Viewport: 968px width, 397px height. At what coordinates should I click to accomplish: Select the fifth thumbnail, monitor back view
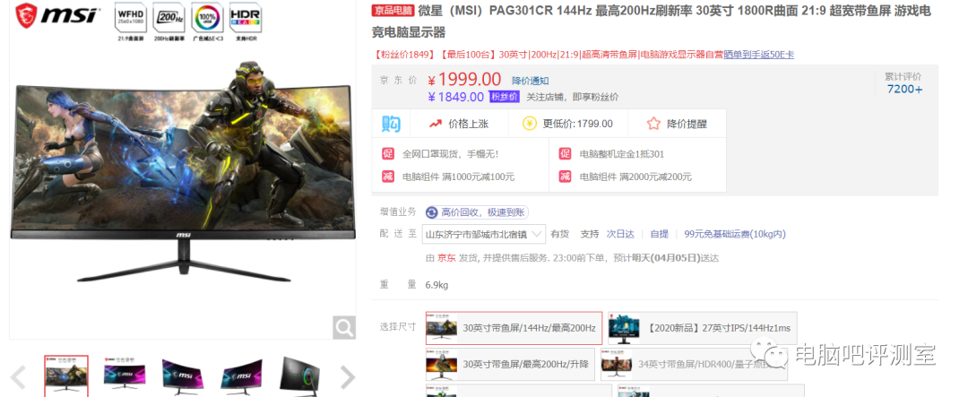(x=300, y=376)
